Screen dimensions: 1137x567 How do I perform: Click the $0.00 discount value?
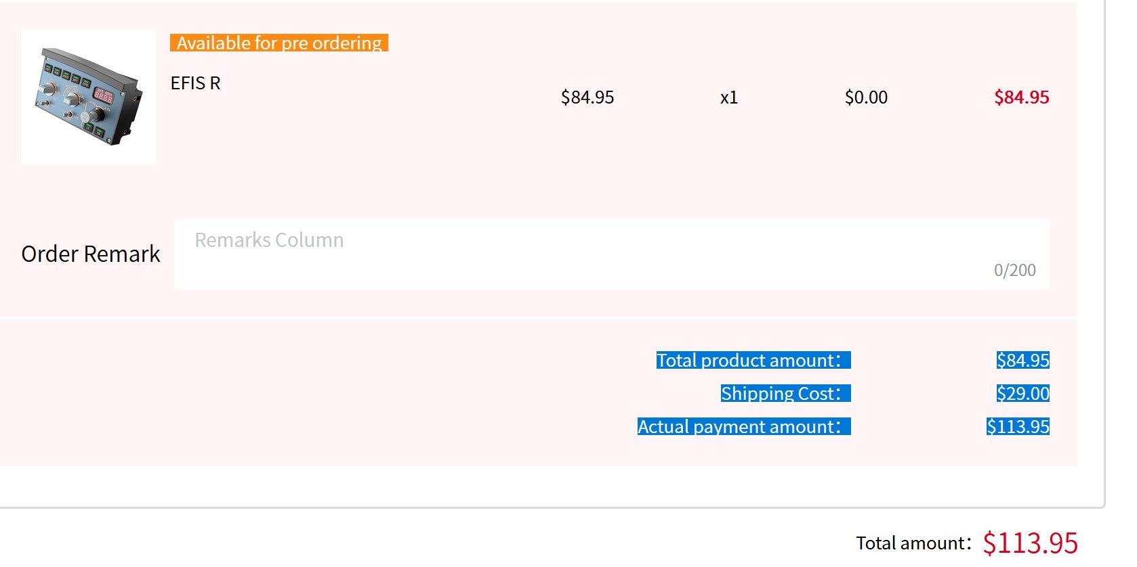pos(866,97)
